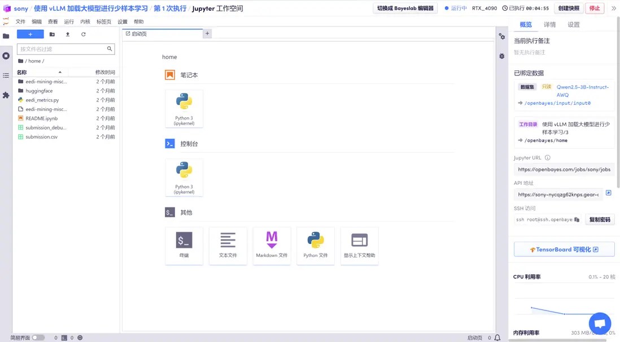Launch a Python 3 notebook

click(184, 109)
